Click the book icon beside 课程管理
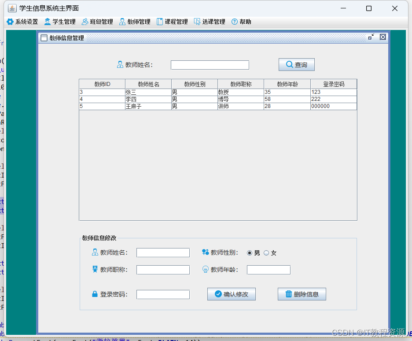The width and height of the screenshot is (412, 341). (x=160, y=22)
